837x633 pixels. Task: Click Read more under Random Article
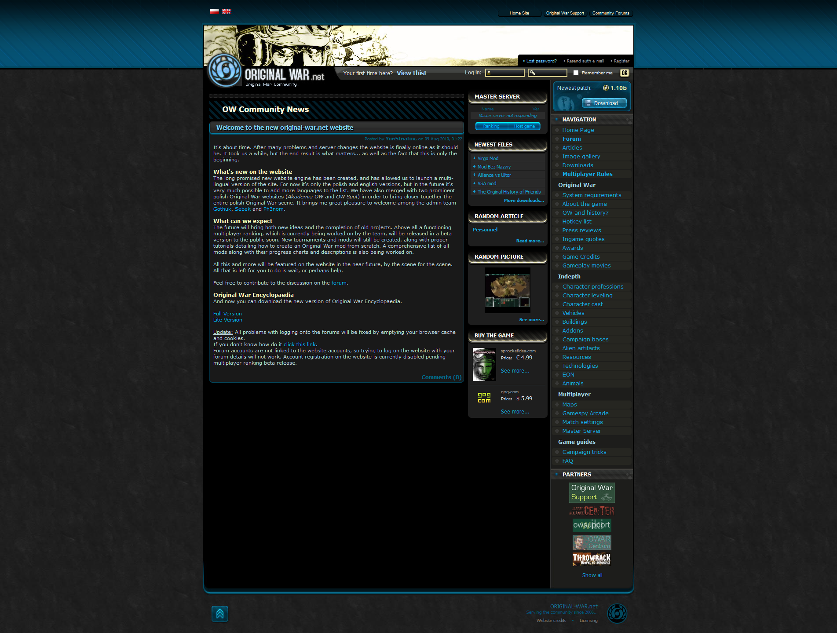(x=530, y=241)
